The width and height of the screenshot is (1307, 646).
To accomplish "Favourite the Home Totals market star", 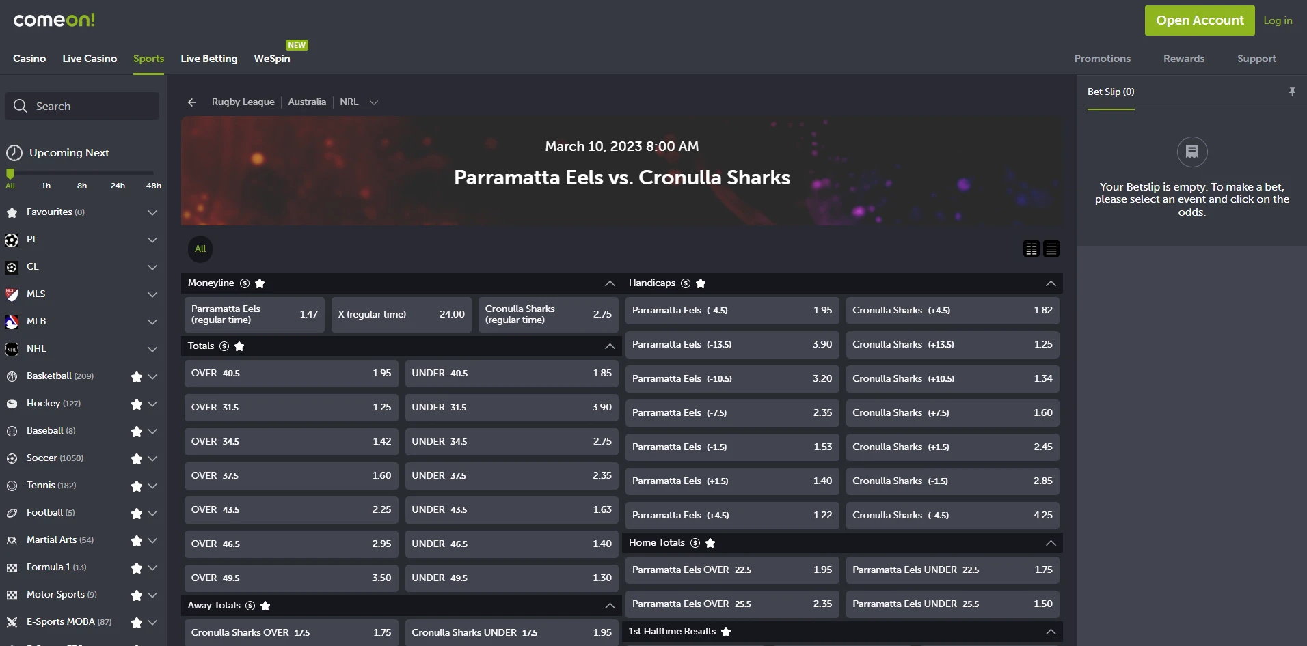I will click(x=710, y=543).
